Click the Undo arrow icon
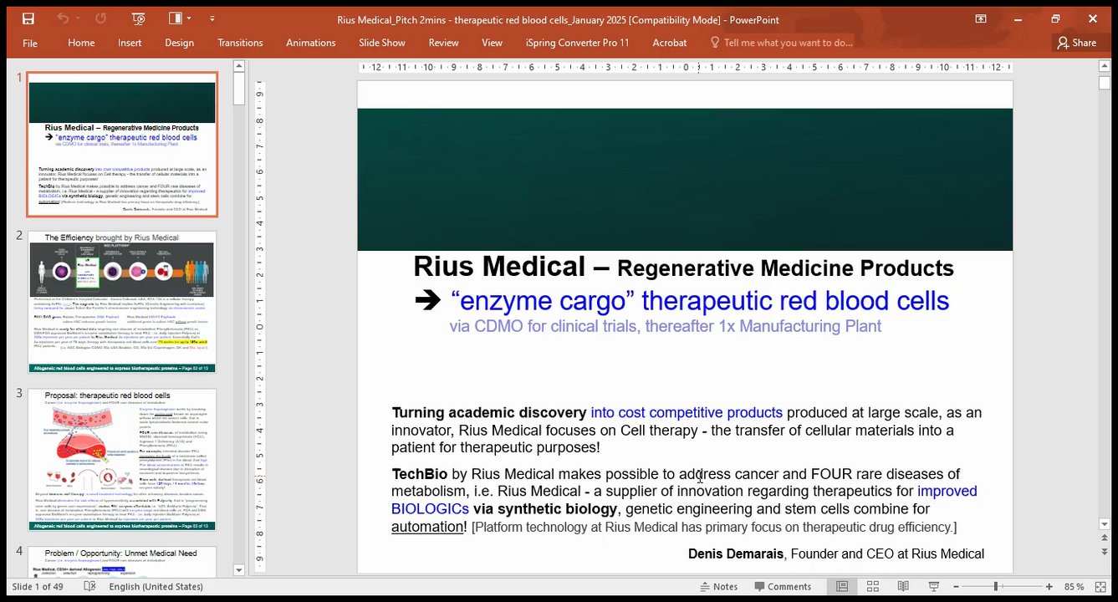This screenshot has width=1118, height=602. click(64, 18)
